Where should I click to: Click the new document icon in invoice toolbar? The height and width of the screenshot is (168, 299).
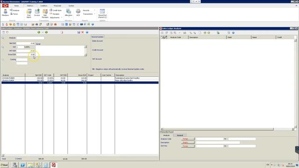(x=62, y=32)
